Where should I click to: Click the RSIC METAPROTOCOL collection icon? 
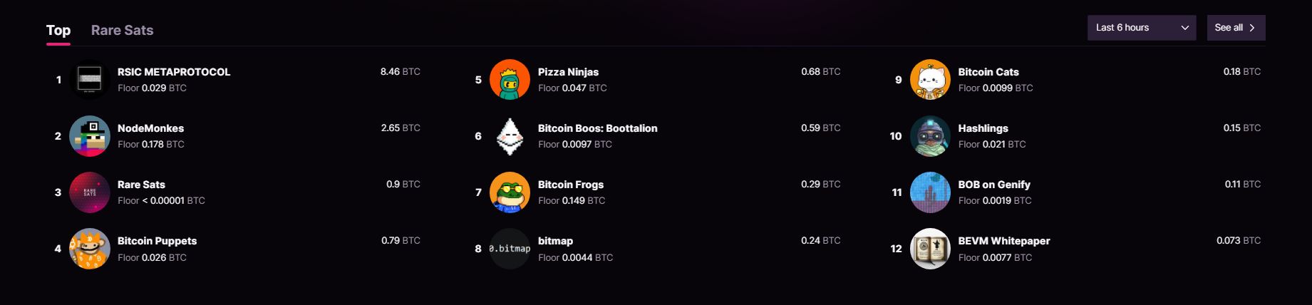pyautogui.click(x=90, y=79)
